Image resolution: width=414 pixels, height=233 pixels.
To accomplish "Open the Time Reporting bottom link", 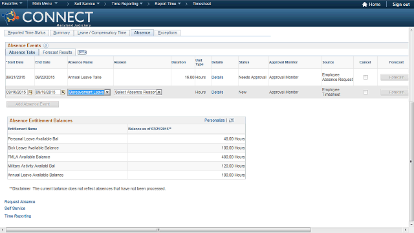I will (x=17, y=216).
